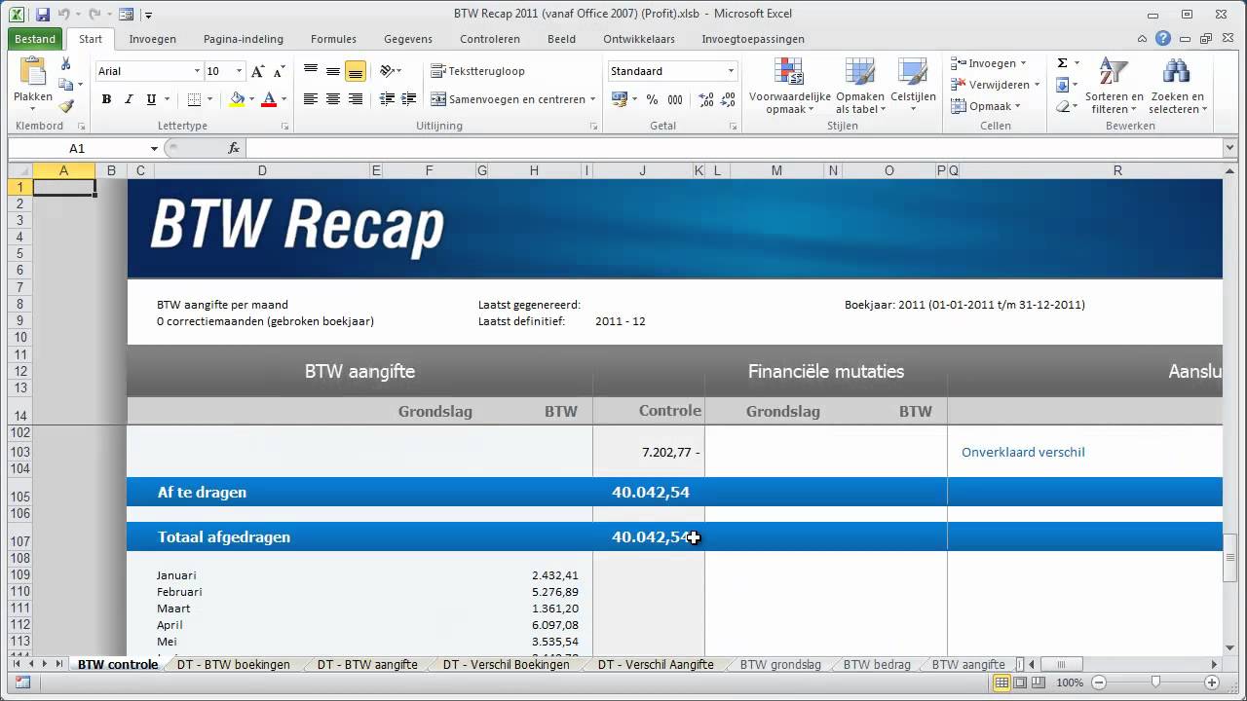Right-align the cell text
The width and height of the screenshot is (1247, 701).
pyautogui.click(x=355, y=99)
